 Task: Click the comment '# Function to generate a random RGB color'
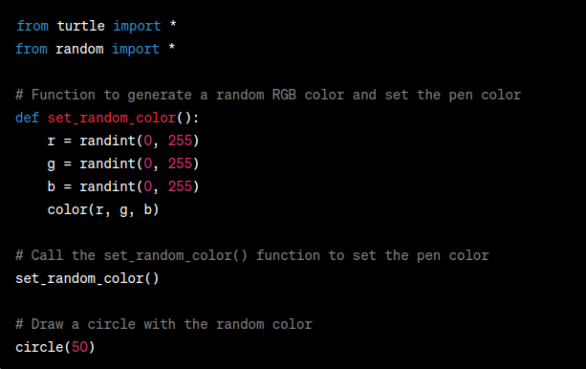268,95
